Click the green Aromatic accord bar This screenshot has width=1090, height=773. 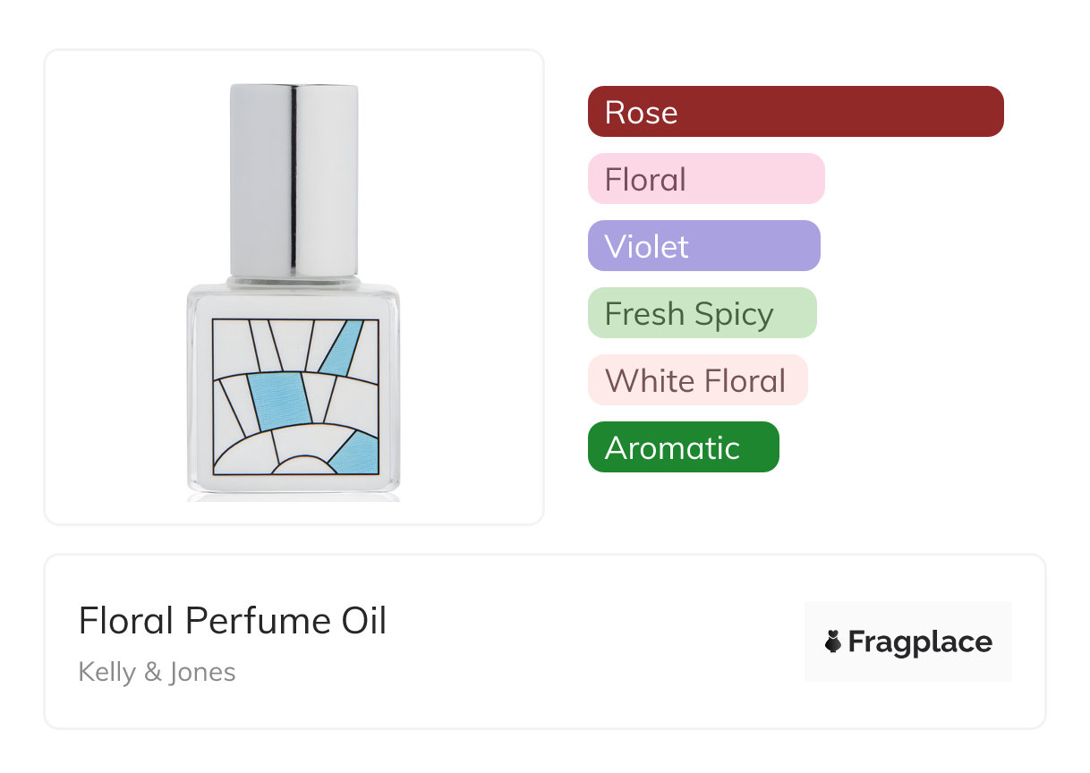coord(683,447)
